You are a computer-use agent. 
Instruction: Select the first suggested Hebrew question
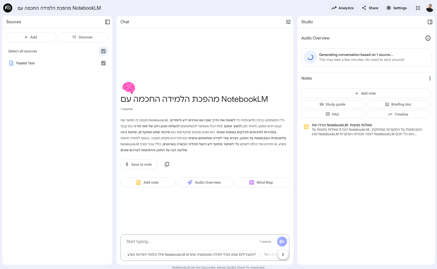point(192,255)
